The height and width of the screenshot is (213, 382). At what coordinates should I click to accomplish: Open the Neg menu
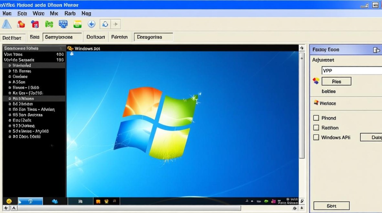[x=86, y=13]
